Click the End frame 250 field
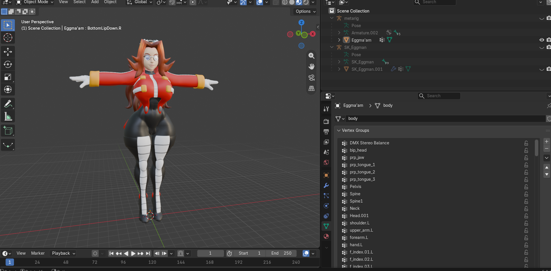This screenshot has height=271, width=551. (281, 254)
